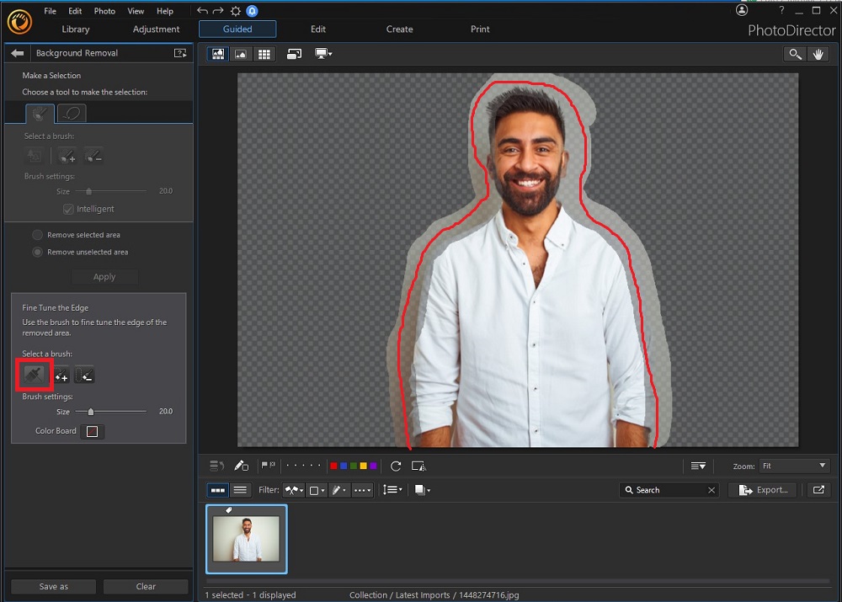Select the brush-plus add-to-edge brush
Image resolution: width=842 pixels, height=602 pixels.
click(x=60, y=375)
